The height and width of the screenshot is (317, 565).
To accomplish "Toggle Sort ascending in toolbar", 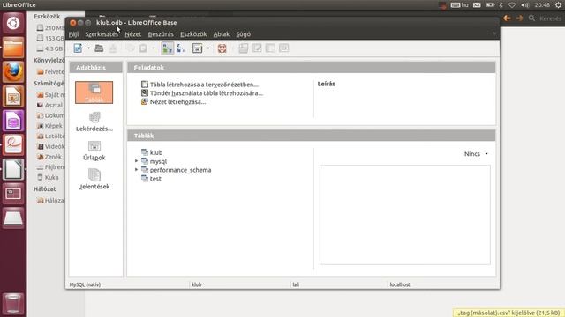I will (168, 48).
